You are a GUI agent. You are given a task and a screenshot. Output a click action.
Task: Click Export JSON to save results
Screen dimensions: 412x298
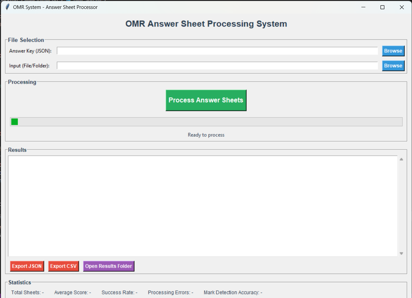coord(27,266)
